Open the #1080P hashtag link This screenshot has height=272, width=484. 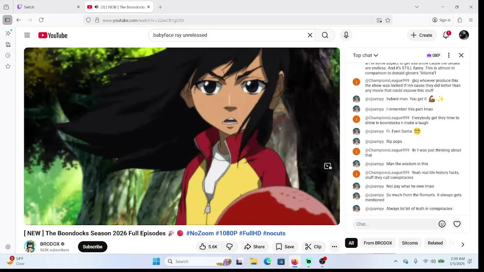pos(226,233)
